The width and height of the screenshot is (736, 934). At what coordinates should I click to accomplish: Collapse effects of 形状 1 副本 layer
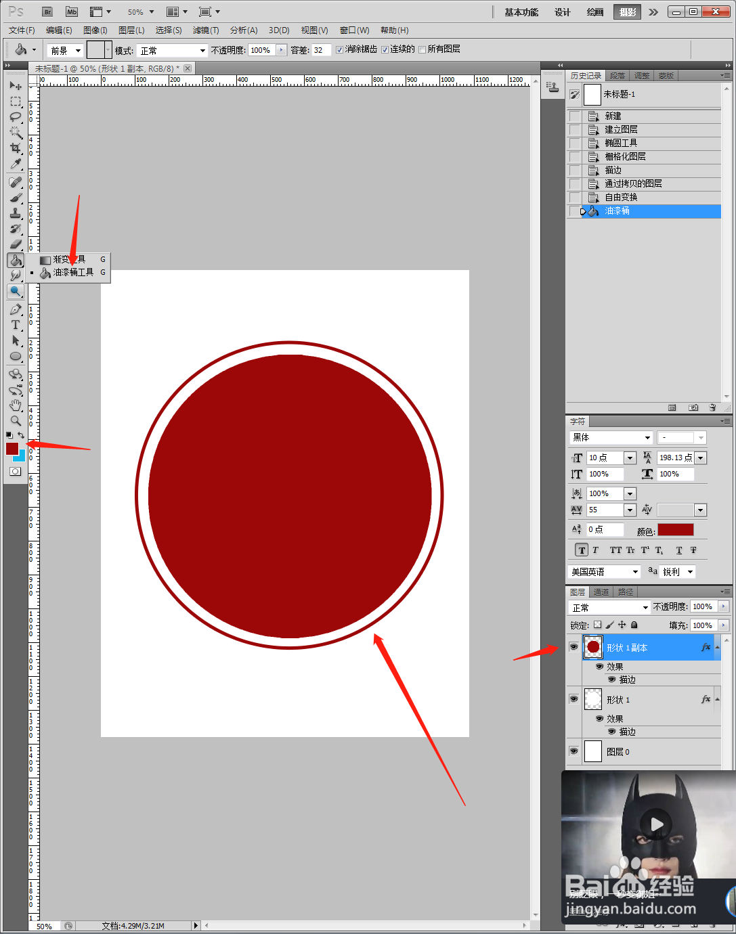click(717, 647)
